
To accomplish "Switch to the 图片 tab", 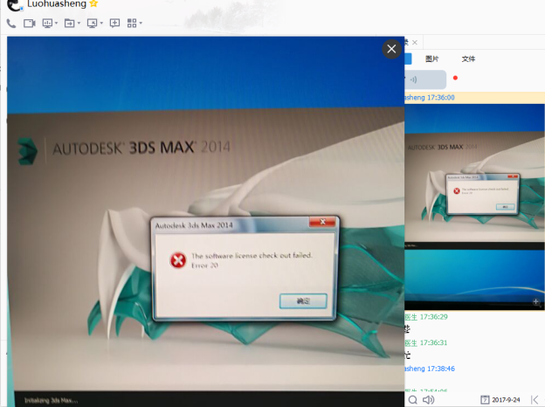I will [432, 59].
